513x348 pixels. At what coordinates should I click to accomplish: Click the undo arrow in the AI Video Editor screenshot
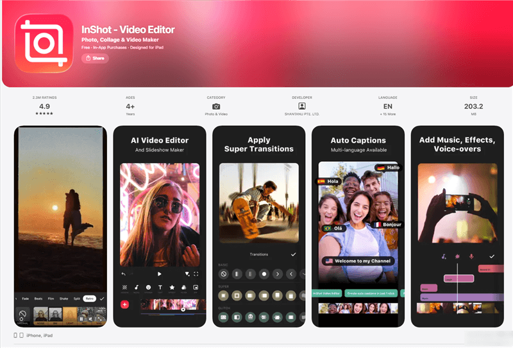(x=123, y=274)
